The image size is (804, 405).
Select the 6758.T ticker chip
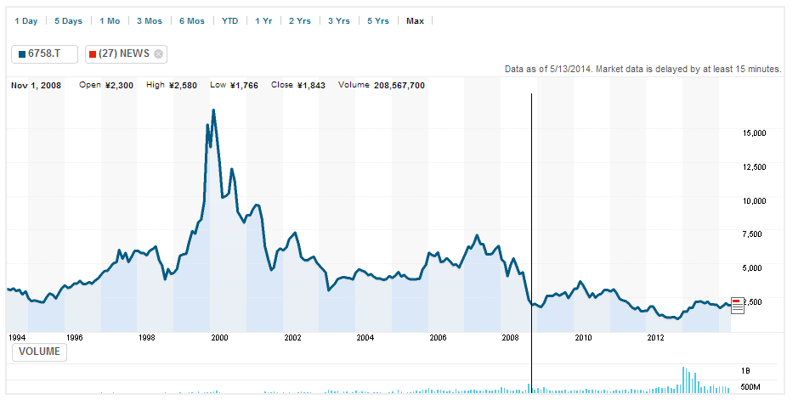click(x=44, y=54)
